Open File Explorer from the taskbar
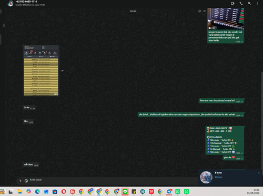This screenshot has width=263, height=196. tap(19, 191)
